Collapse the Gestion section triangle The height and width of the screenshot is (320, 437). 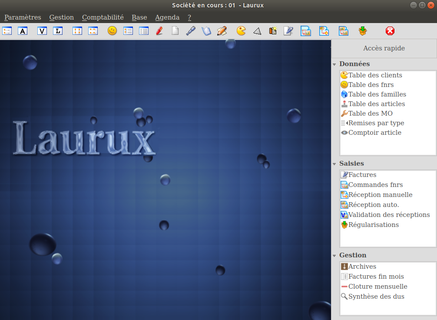tap(334, 256)
